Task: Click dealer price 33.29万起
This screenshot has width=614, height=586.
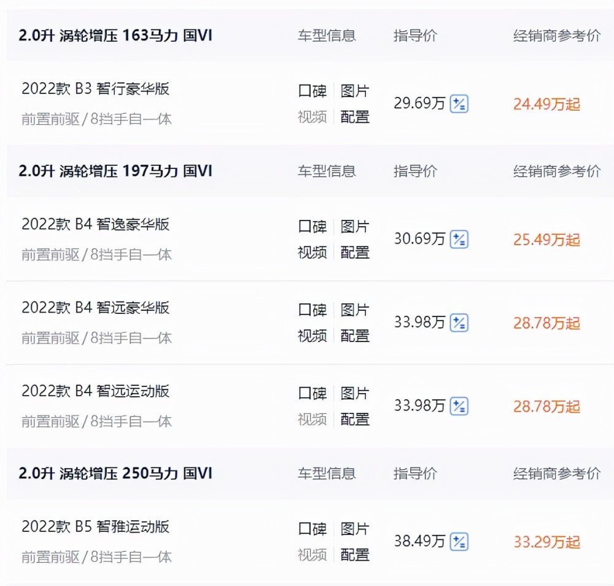Action: (x=546, y=542)
